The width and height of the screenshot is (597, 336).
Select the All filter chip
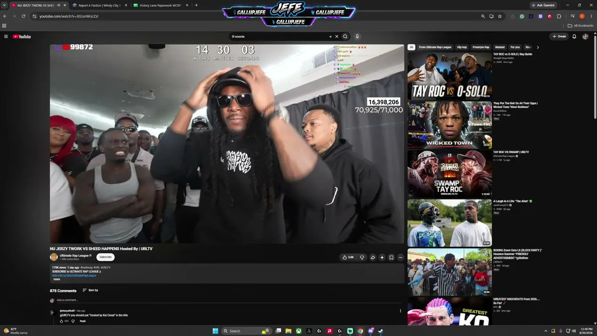click(411, 47)
